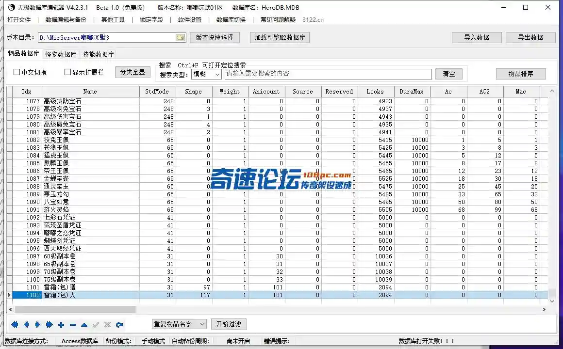The image size is (563, 349).
Task: Select the row named 金蝉宝塞
Action: [277, 179]
